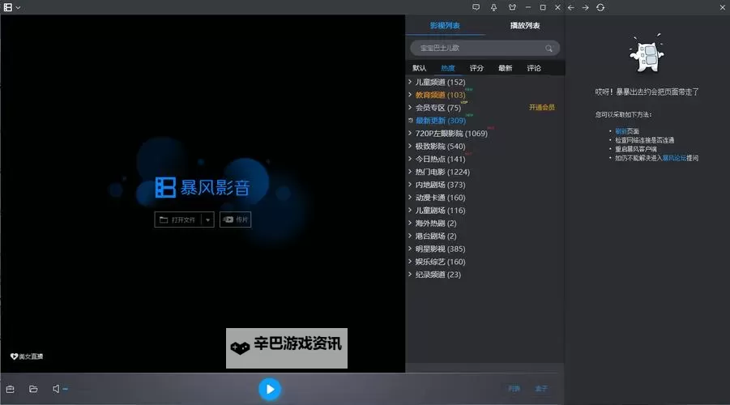Start playback with the blue play button

270,389
